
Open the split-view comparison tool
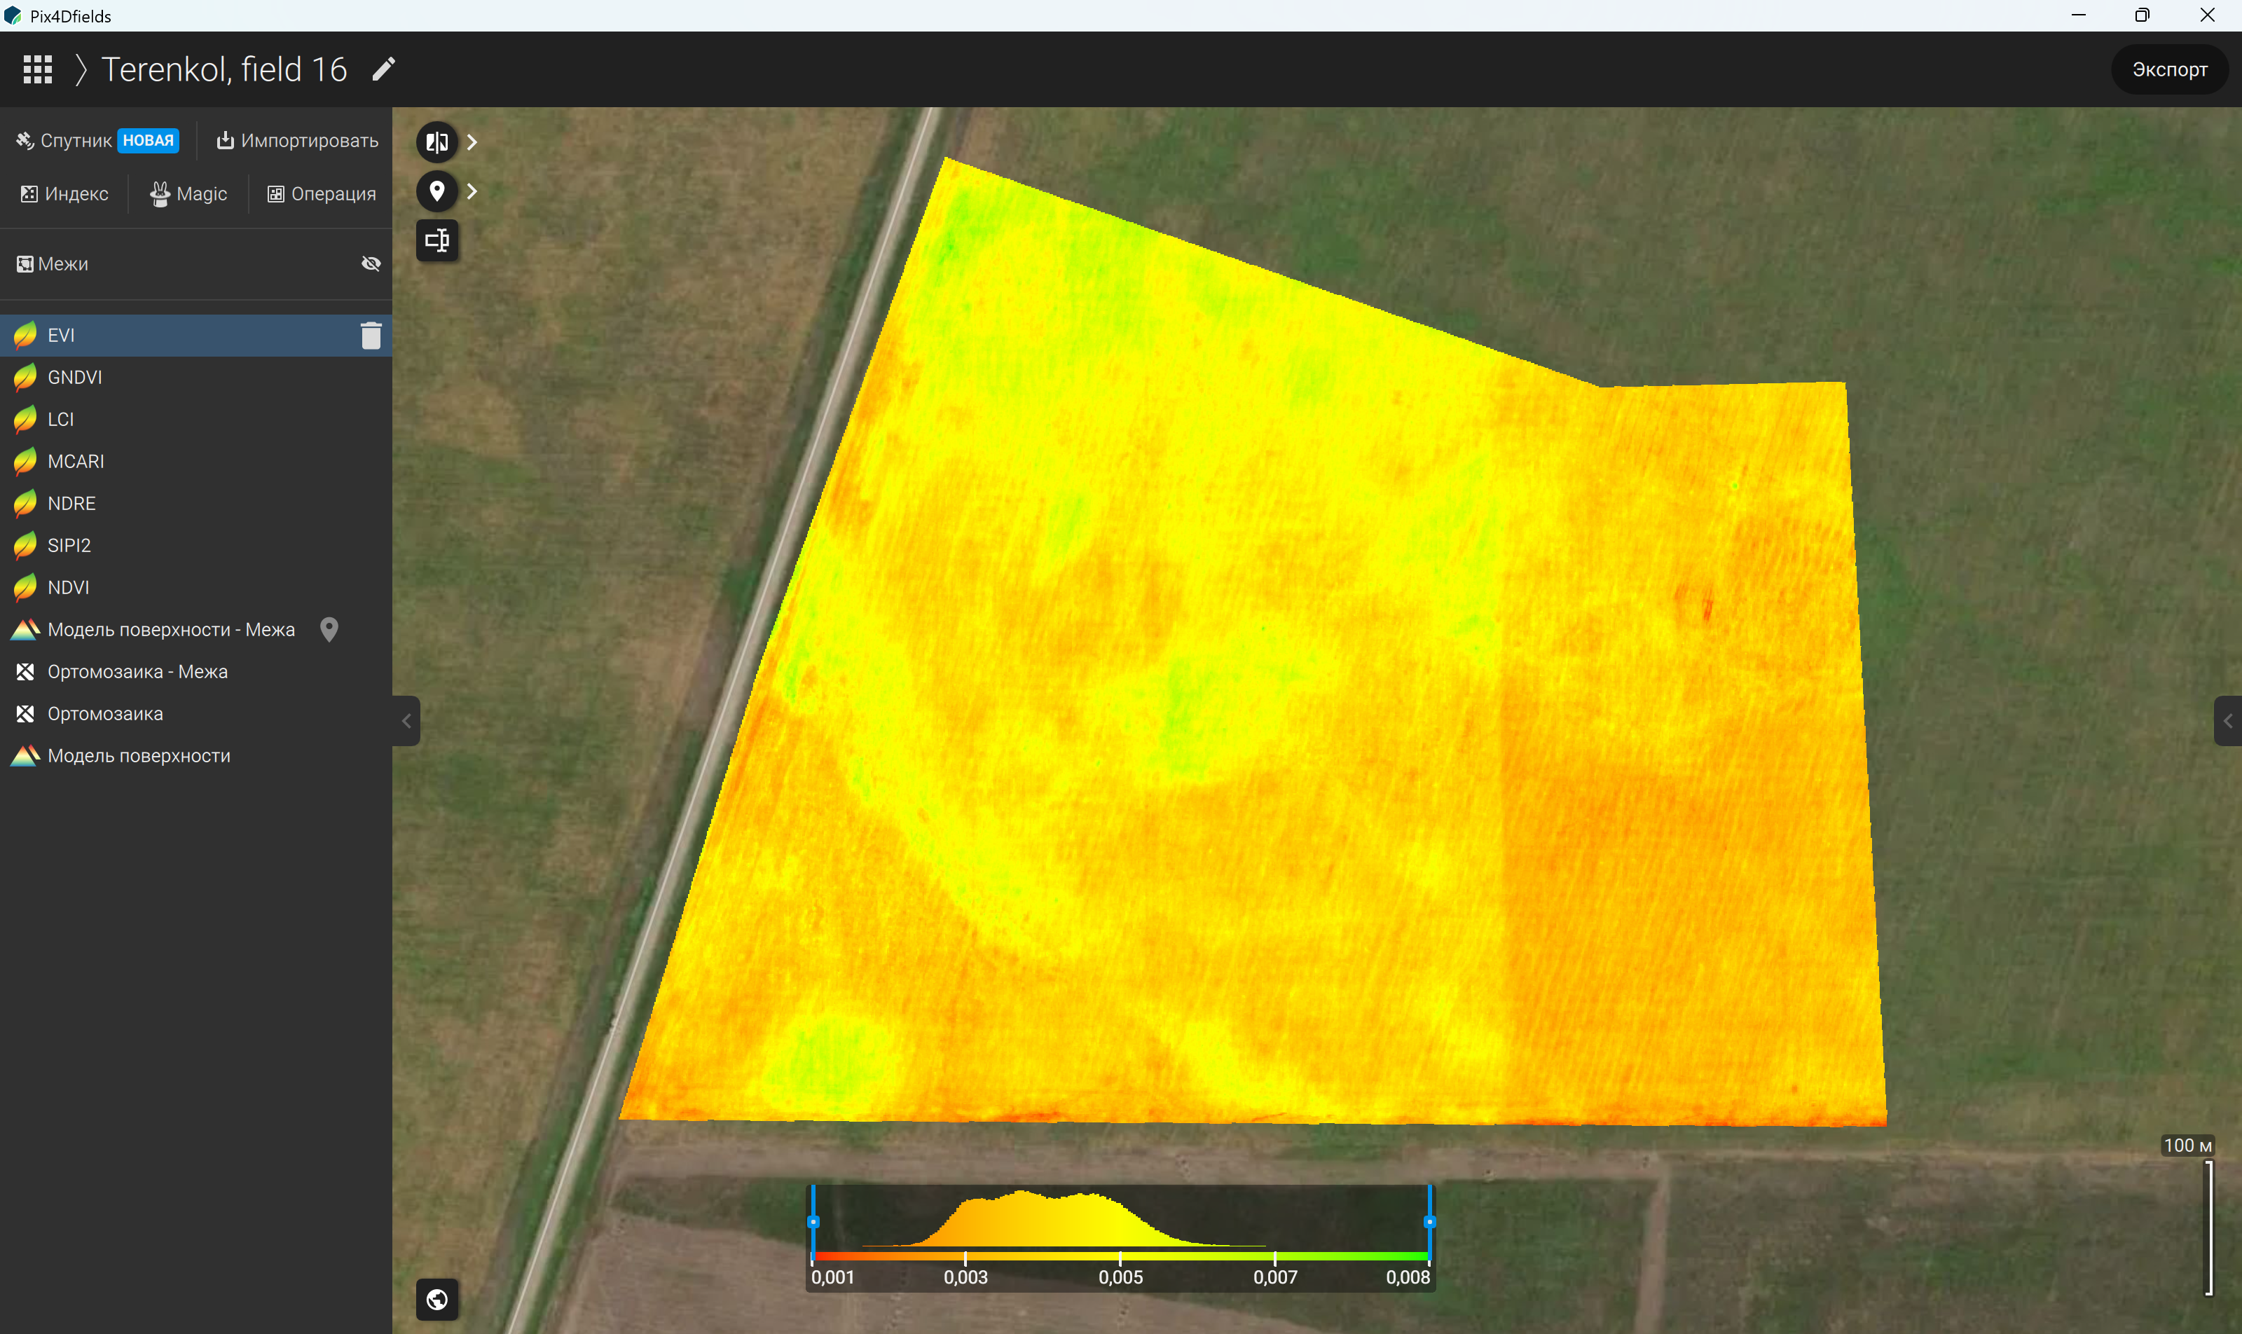click(437, 142)
